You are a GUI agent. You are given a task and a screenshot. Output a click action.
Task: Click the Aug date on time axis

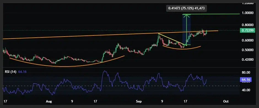pos(49,102)
